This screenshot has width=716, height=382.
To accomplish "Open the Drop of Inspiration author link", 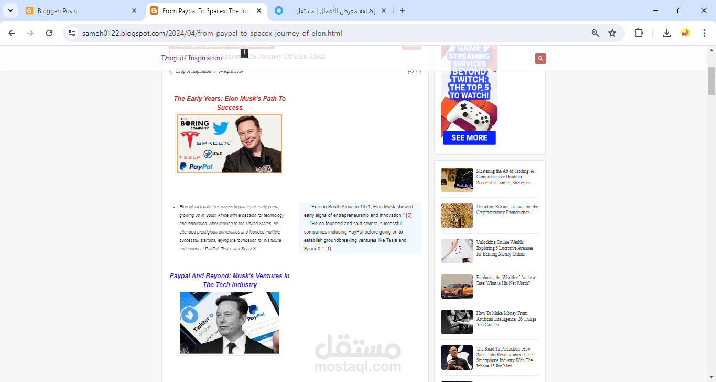I will tap(193, 71).
